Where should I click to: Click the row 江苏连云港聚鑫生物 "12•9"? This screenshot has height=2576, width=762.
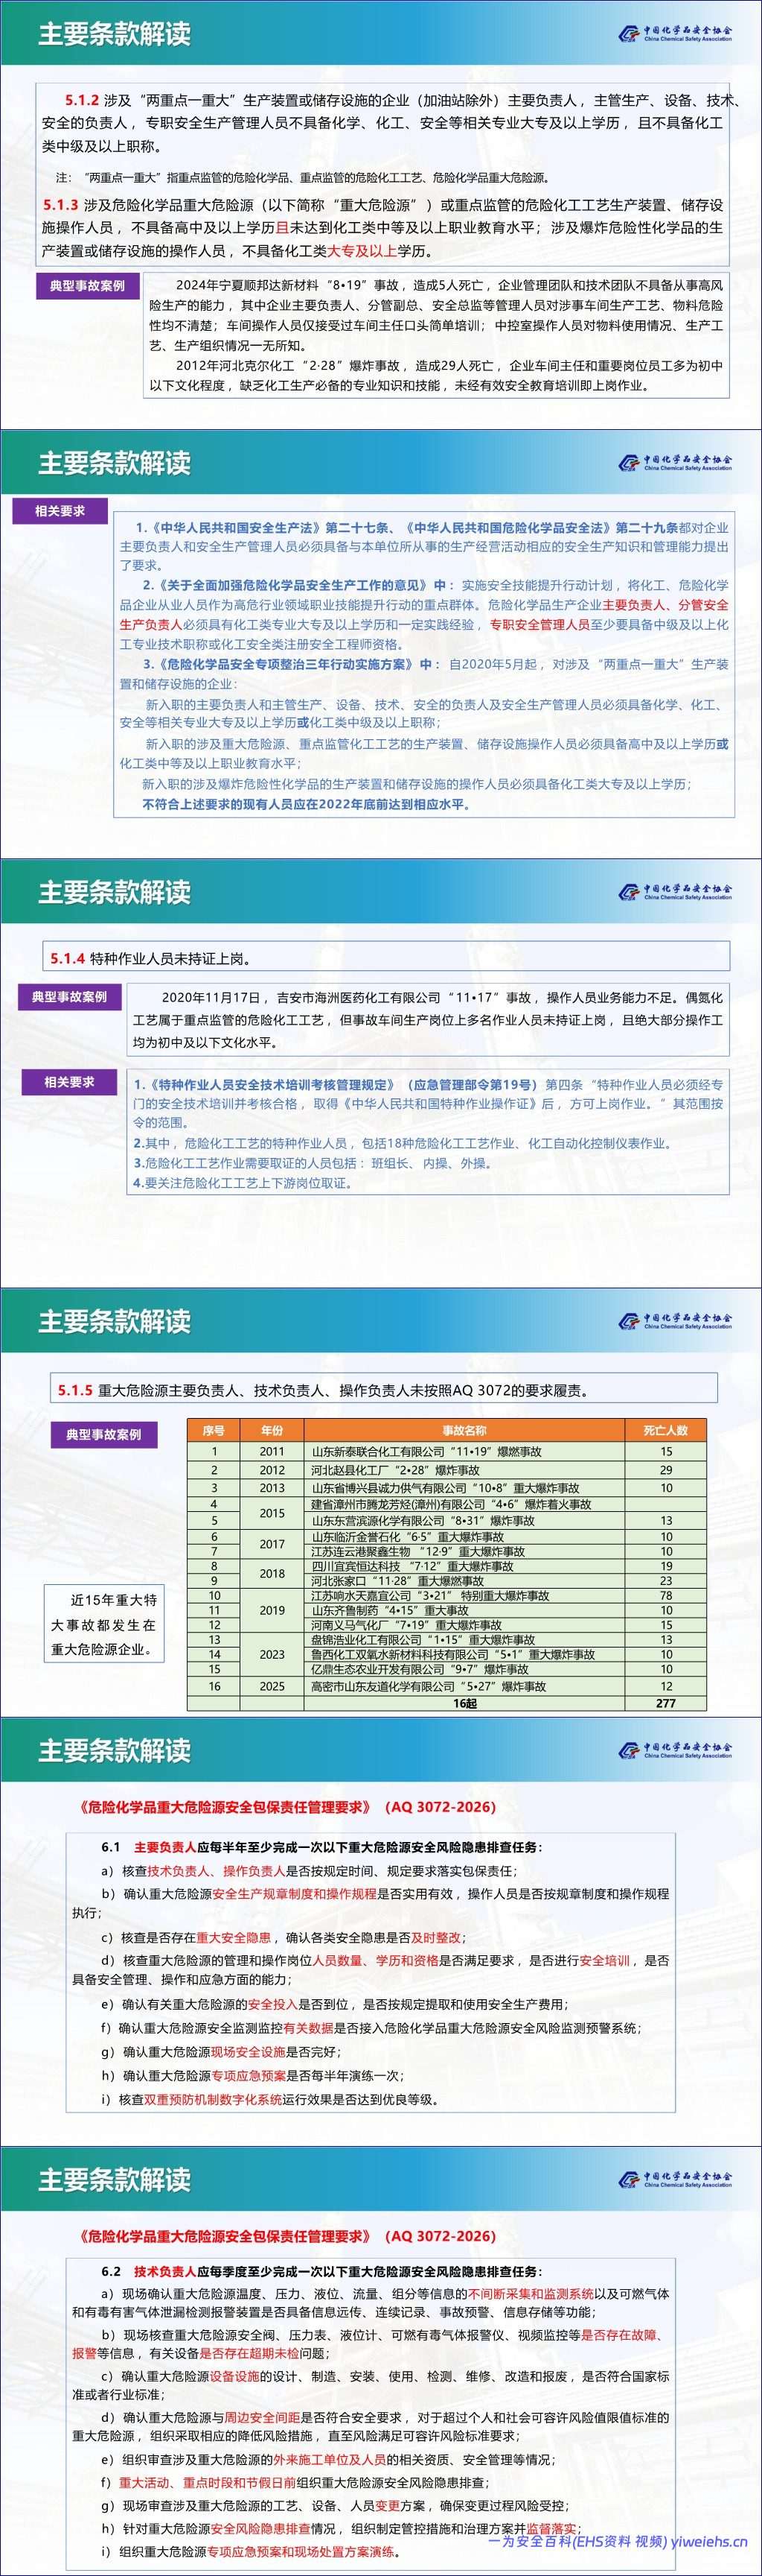tap(446, 1551)
